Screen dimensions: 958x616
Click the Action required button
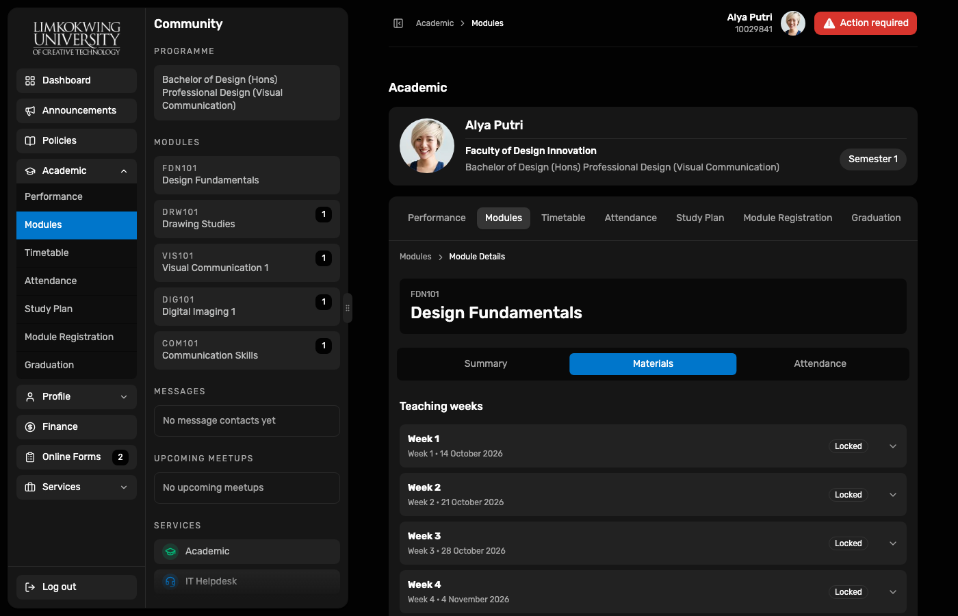click(866, 23)
